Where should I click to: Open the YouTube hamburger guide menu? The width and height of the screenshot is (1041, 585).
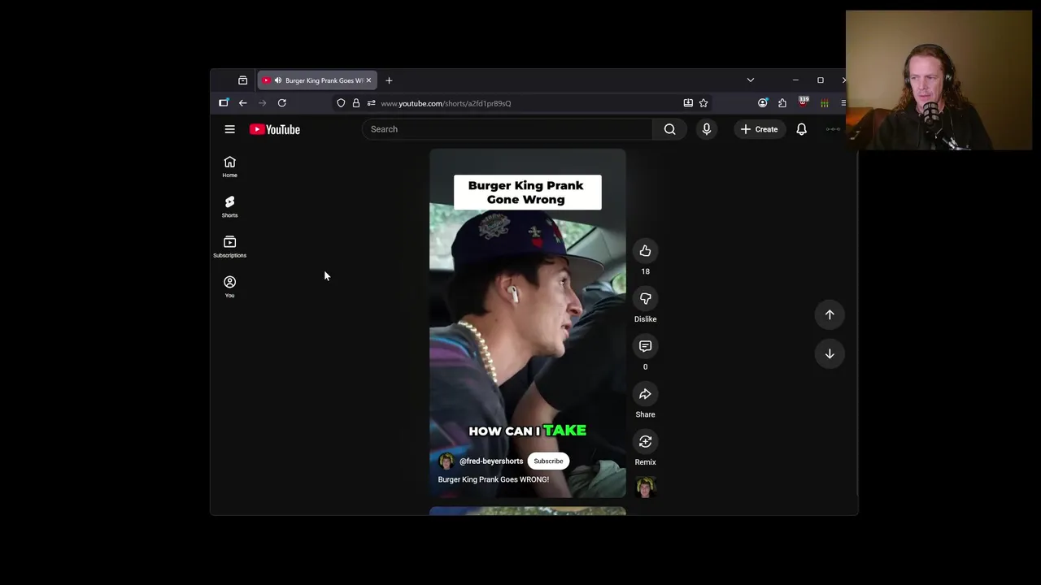point(229,129)
